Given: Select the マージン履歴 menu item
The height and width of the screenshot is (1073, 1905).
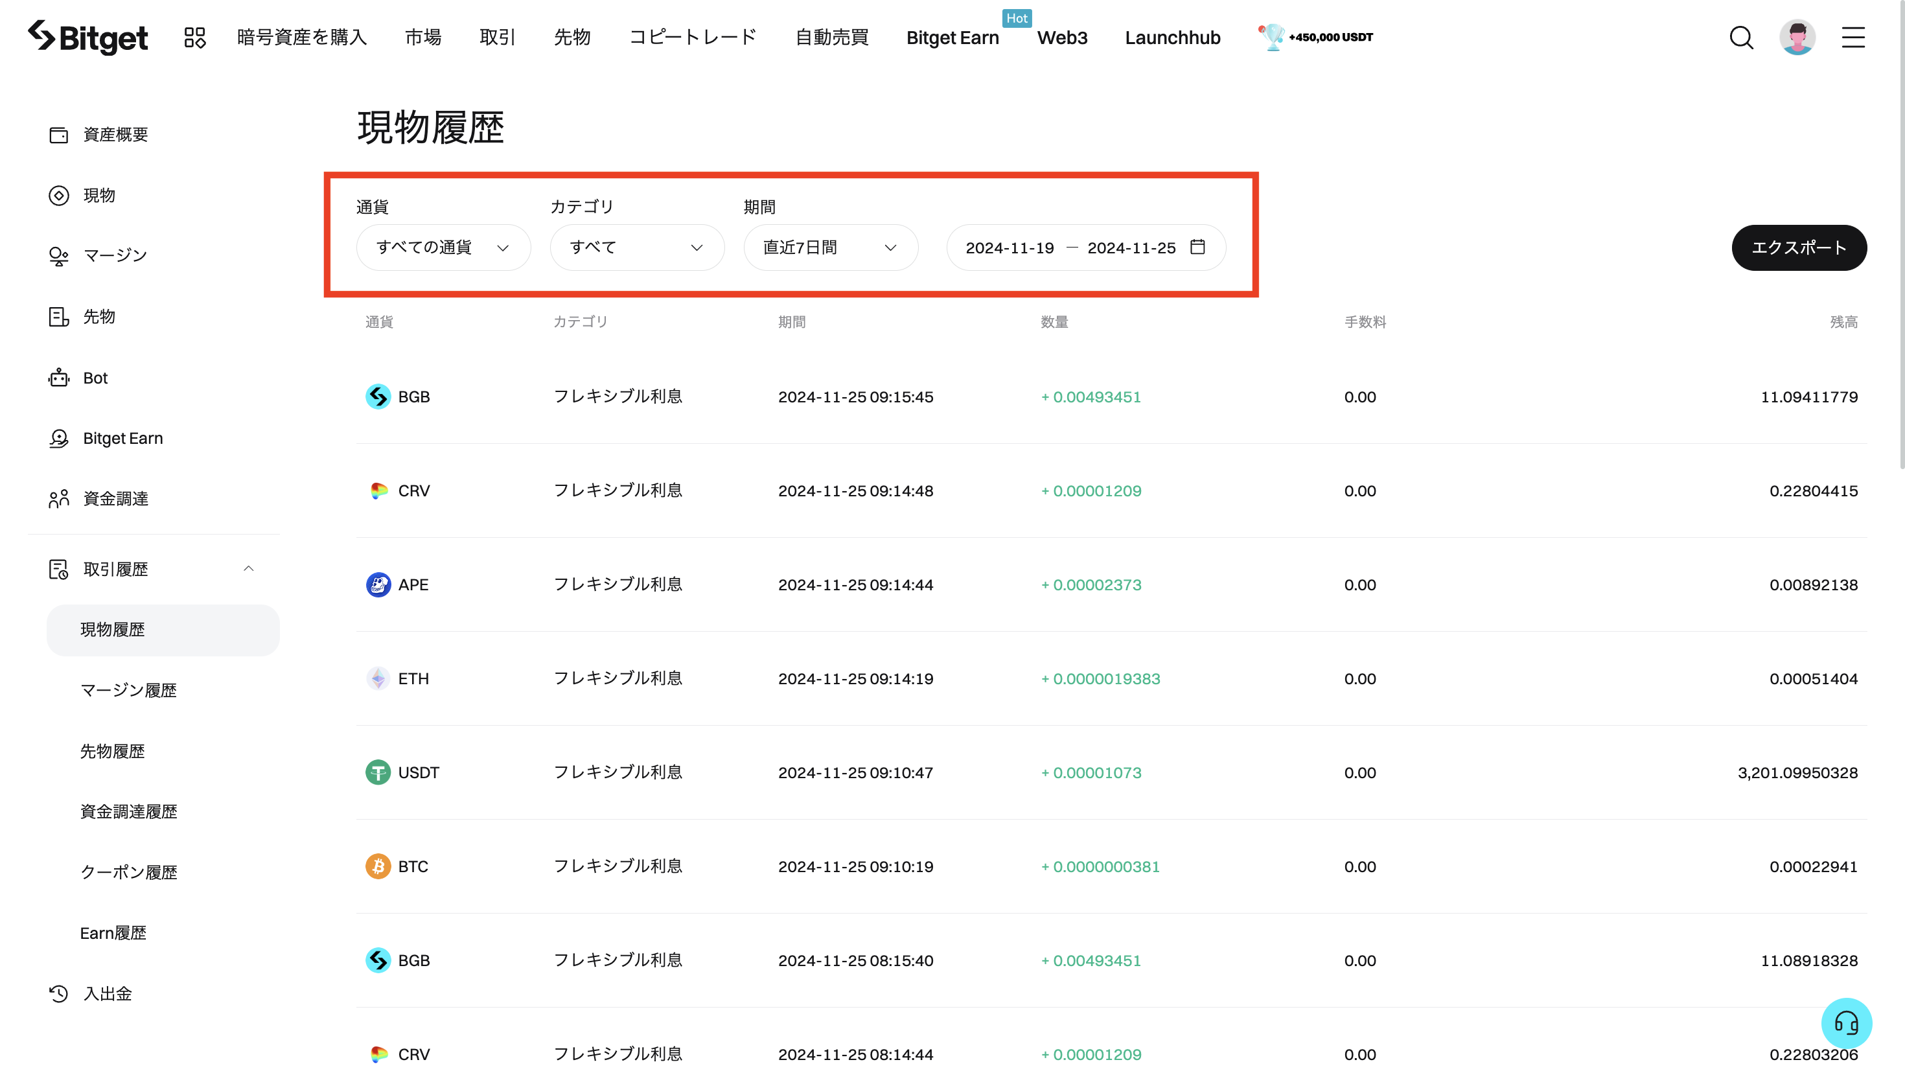Looking at the screenshot, I should pos(131,689).
